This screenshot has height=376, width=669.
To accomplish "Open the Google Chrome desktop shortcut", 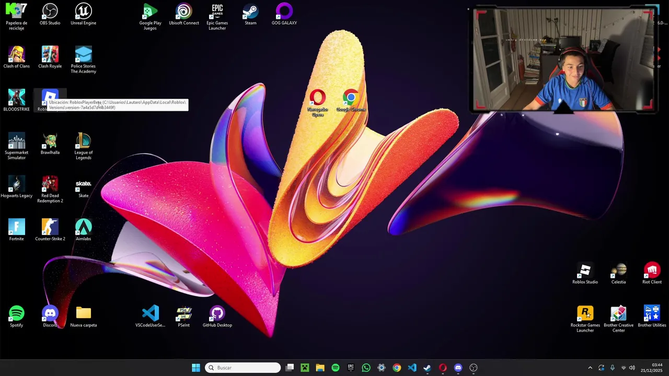I will click(351, 100).
